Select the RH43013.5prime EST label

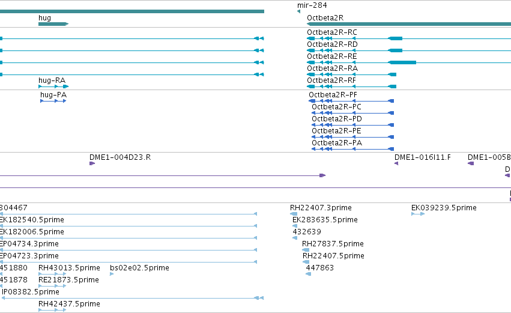click(x=69, y=268)
